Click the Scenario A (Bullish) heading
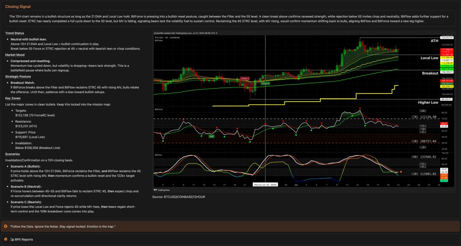The height and width of the screenshot is (246, 461). 27,166
